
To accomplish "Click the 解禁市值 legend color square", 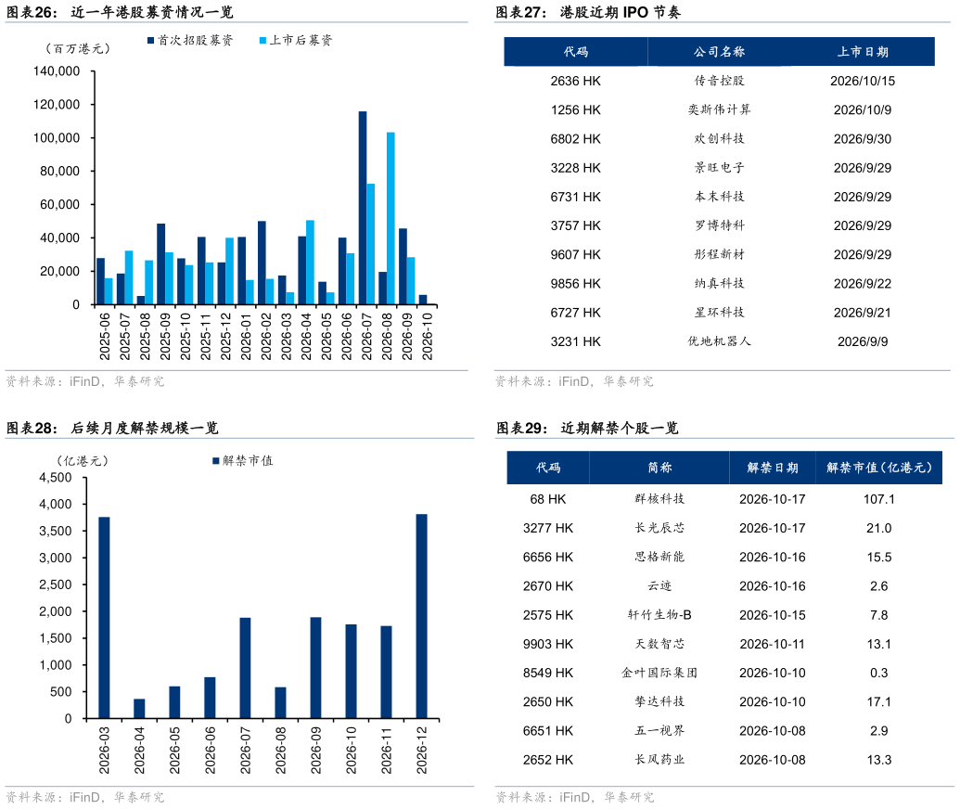I will coord(215,460).
